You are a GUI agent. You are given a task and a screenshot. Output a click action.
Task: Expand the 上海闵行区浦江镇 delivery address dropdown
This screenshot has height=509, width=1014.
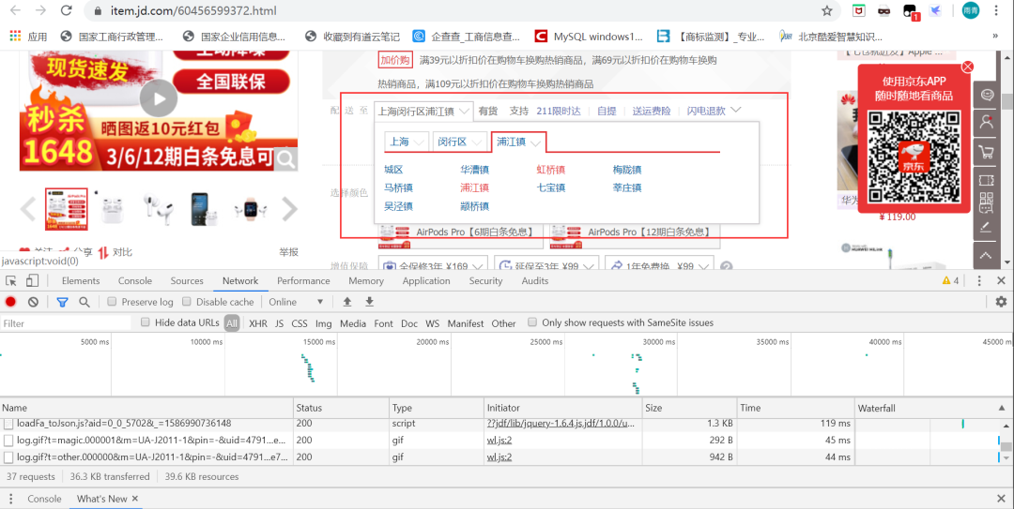pos(423,112)
